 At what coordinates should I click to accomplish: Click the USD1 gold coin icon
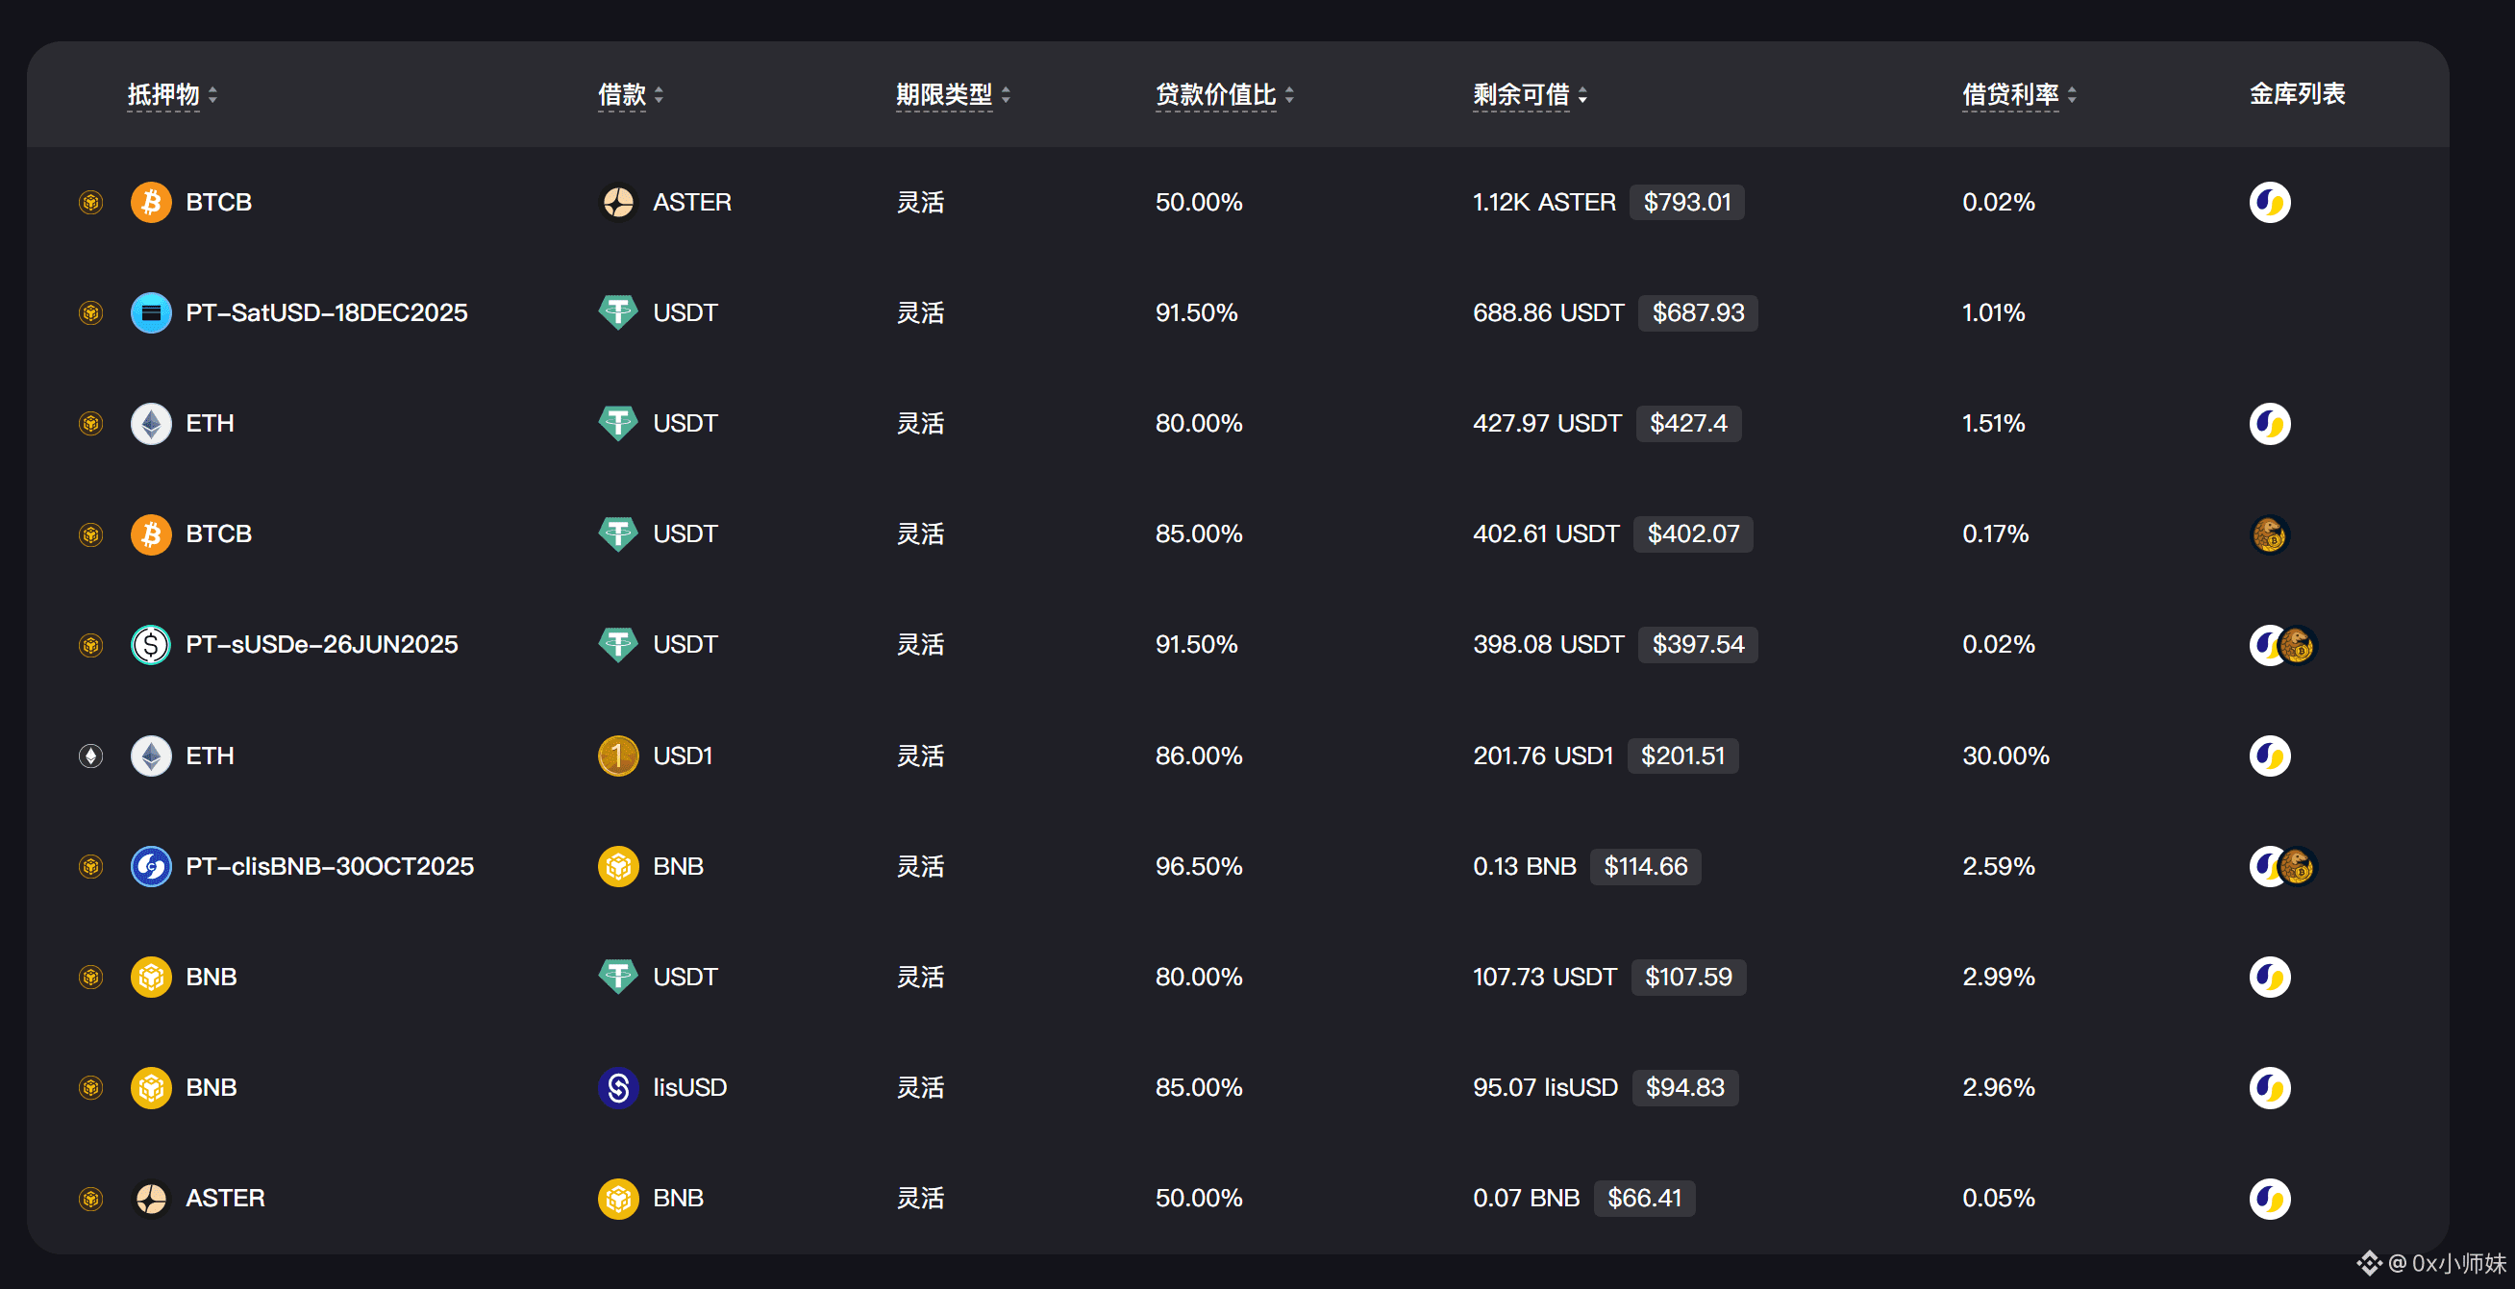point(618,756)
